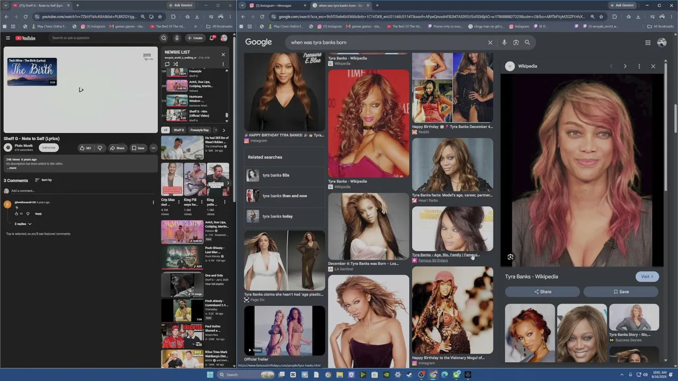Open Ask Gemini in the Google window
Viewport: 678px width, 381px height.
pyautogui.click(x=622, y=5)
